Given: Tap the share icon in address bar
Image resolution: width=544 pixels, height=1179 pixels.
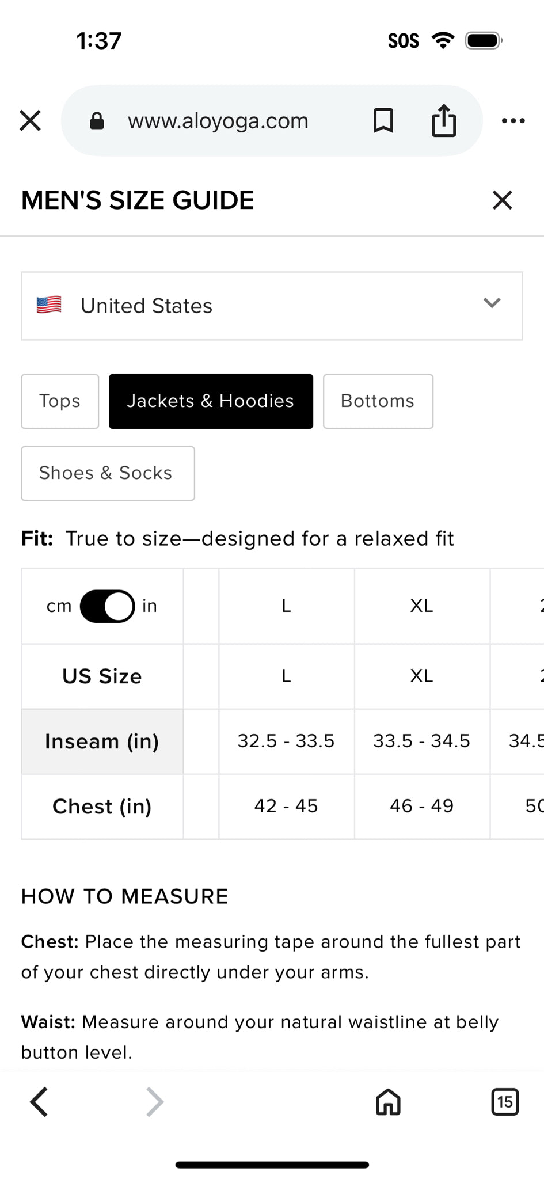Looking at the screenshot, I should click(444, 121).
